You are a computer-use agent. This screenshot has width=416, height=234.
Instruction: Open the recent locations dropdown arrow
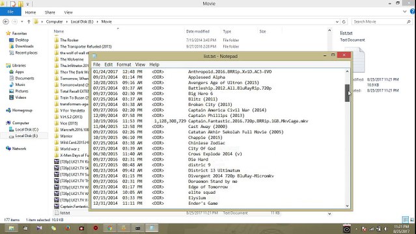[x=22, y=21]
